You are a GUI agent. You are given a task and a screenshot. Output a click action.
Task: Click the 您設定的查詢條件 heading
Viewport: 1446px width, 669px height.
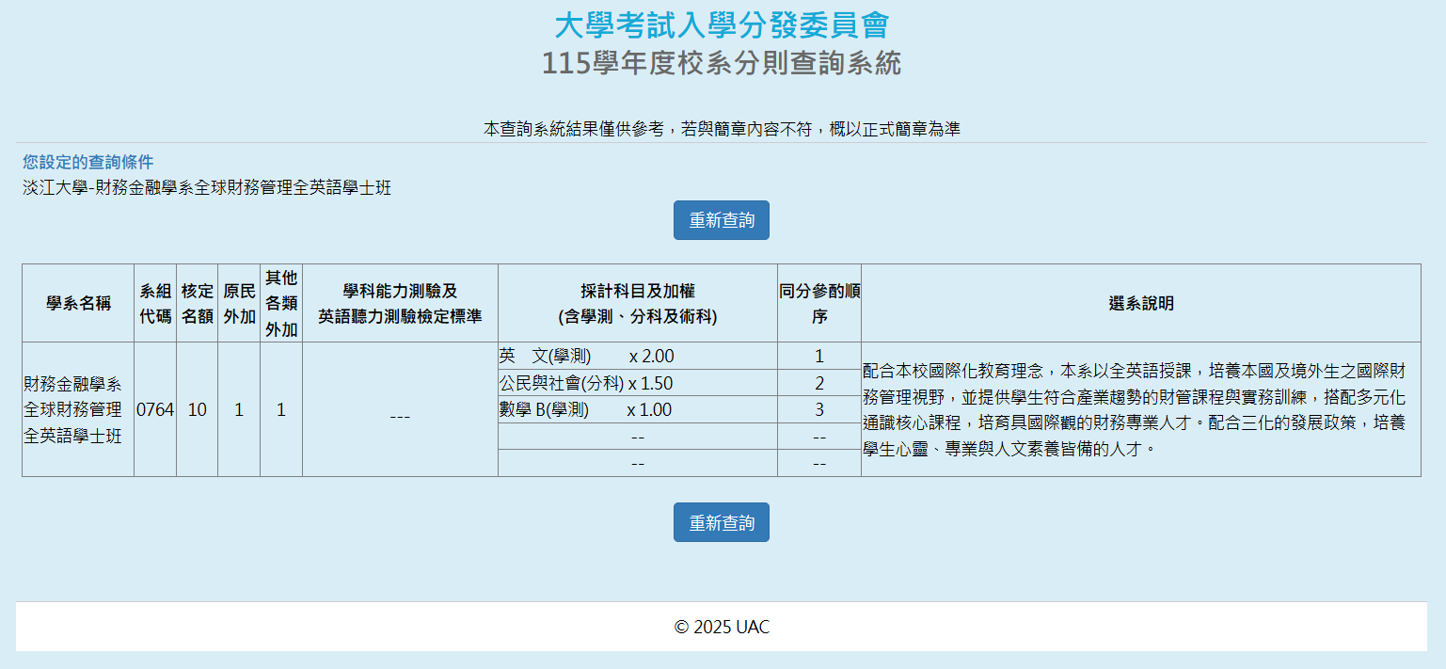pos(87,162)
